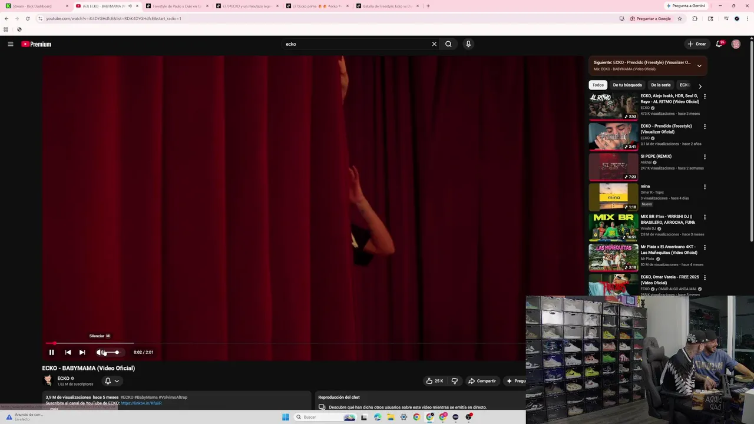This screenshot has width=754, height=424.
Task: Clear the search text with the X icon
Action: coord(434,44)
